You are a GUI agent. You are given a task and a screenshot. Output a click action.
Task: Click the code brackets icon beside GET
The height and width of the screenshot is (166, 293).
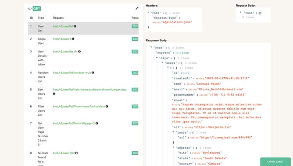pos(30,9)
